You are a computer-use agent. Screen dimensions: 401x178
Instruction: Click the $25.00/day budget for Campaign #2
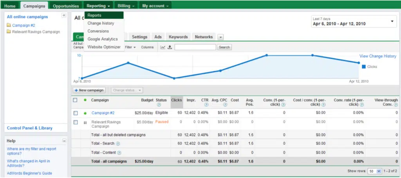(x=144, y=113)
